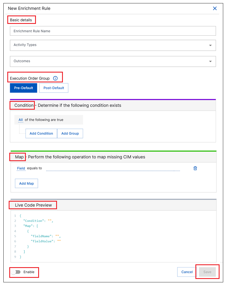Select the Post-Default execution group
This screenshot has width=226, height=286.
[54, 88]
